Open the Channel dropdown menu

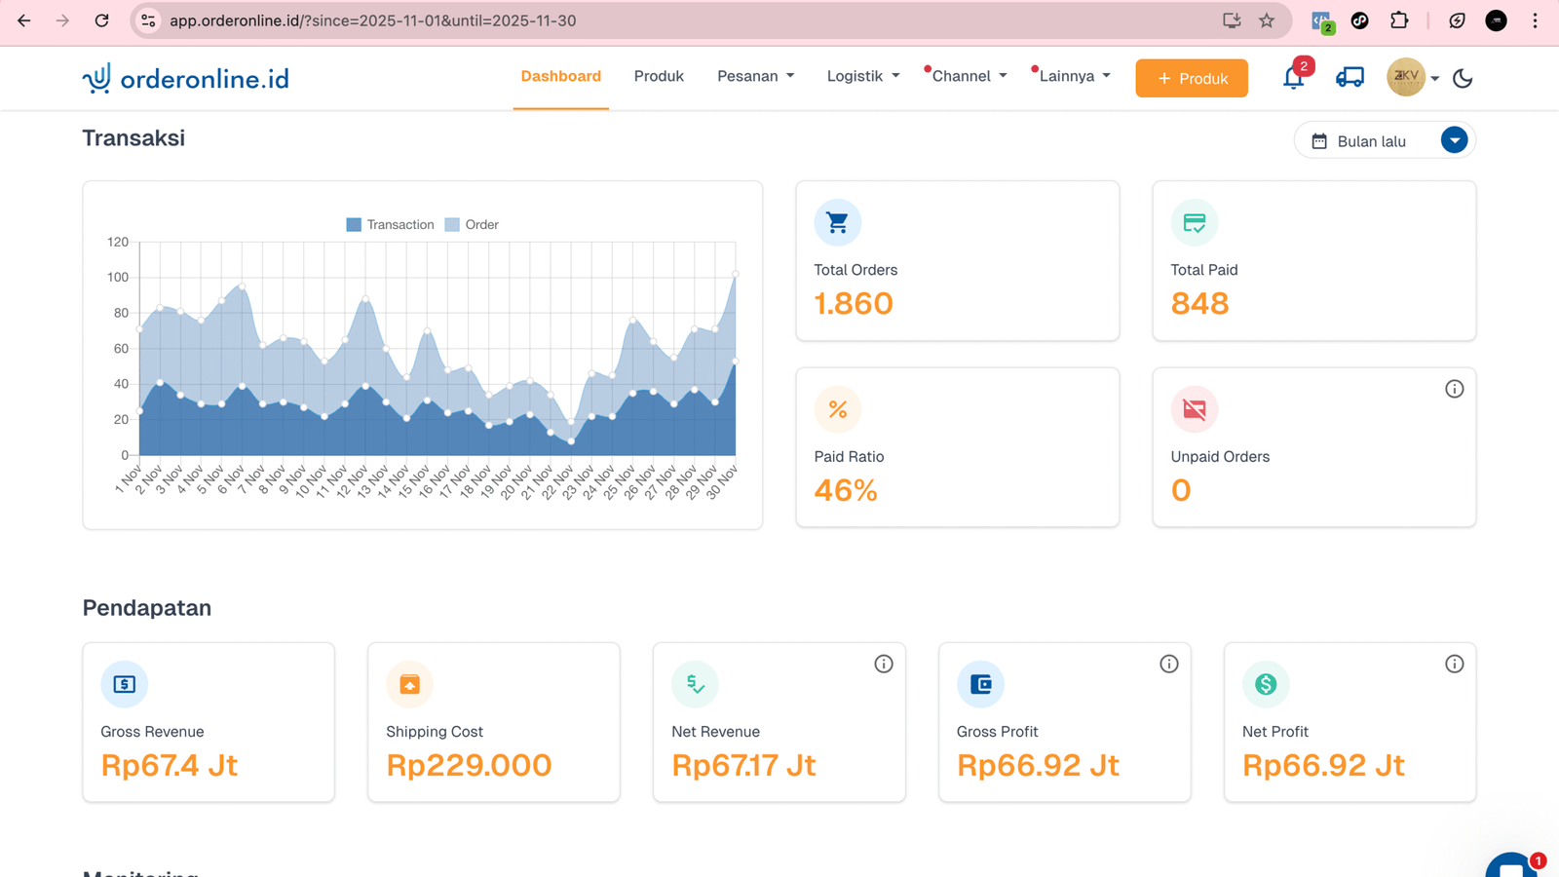tap(969, 76)
